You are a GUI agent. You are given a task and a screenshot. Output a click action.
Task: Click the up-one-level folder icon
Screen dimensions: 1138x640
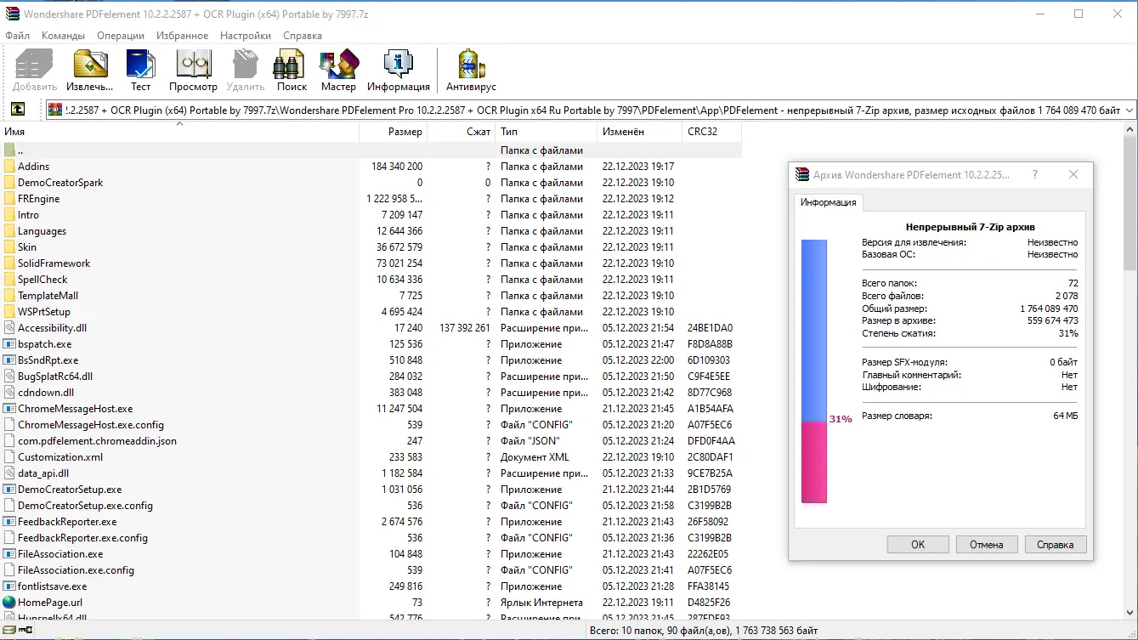[x=19, y=109]
